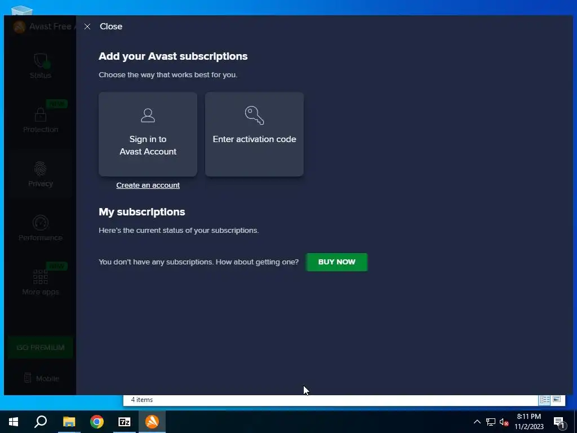
Task: Click the green BUY NOW button
Action: (x=337, y=262)
